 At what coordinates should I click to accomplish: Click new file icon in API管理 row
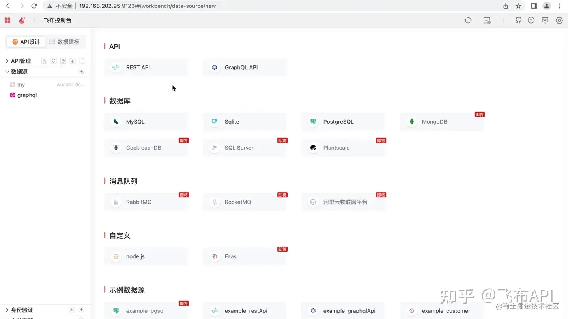pyautogui.click(x=82, y=61)
